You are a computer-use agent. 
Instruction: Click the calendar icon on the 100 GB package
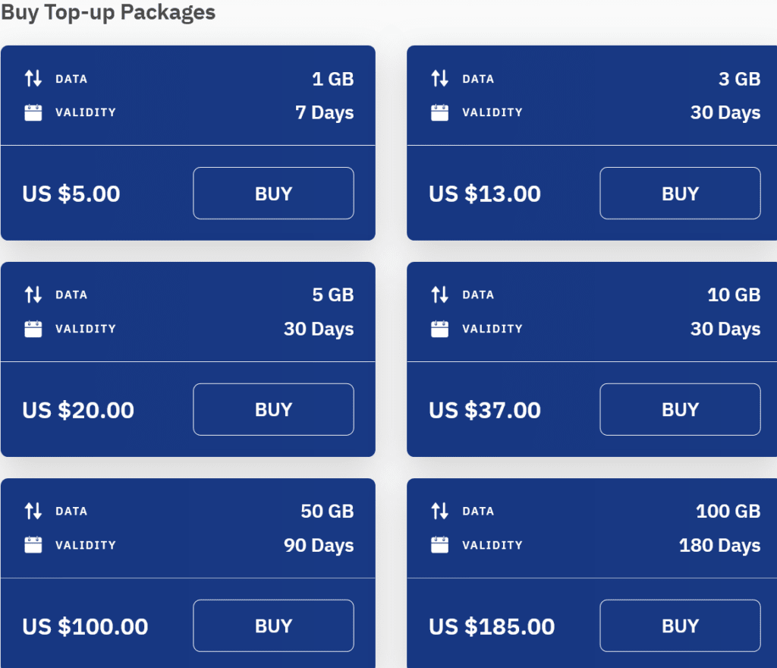coord(440,545)
